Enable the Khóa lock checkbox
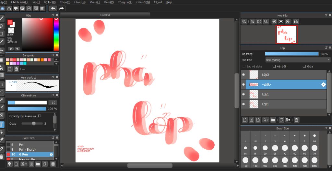This screenshot has width=332, height=171. pyautogui.click(x=304, y=66)
